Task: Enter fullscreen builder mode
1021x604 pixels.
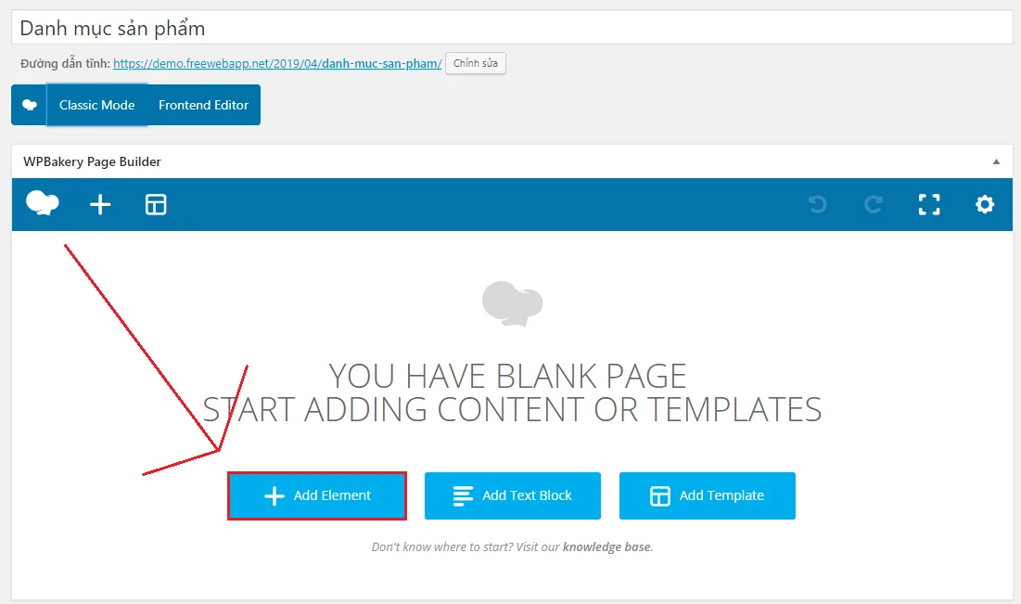Action: (x=929, y=205)
